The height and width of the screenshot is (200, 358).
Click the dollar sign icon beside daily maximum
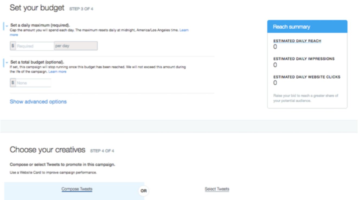point(13,46)
